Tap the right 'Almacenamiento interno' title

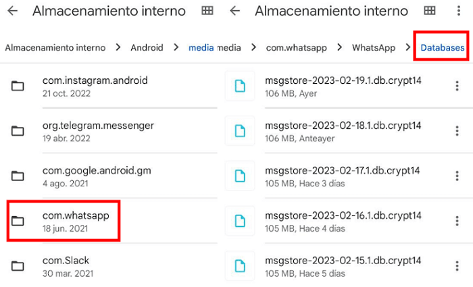(x=331, y=11)
